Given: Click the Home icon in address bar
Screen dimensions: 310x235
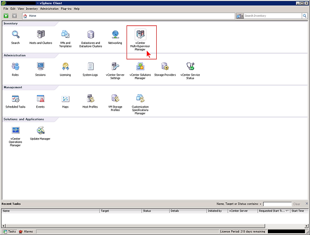Looking at the screenshot, I should [25, 16].
